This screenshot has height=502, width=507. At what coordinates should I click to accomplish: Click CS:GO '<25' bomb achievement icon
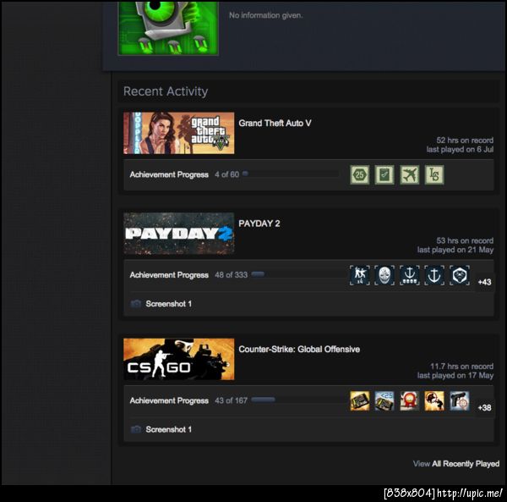tap(384, 401)
